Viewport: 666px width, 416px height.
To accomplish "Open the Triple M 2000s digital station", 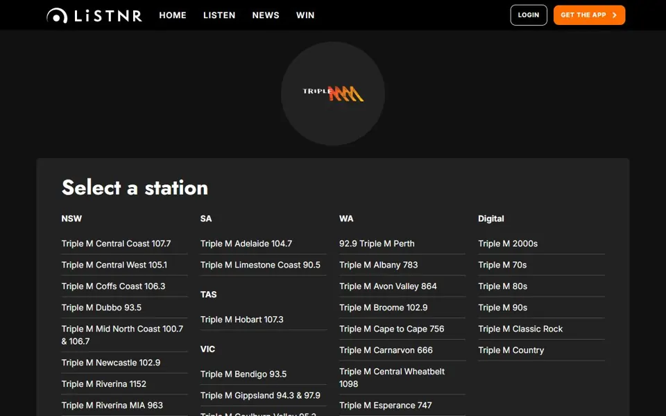I will point(508,243).
